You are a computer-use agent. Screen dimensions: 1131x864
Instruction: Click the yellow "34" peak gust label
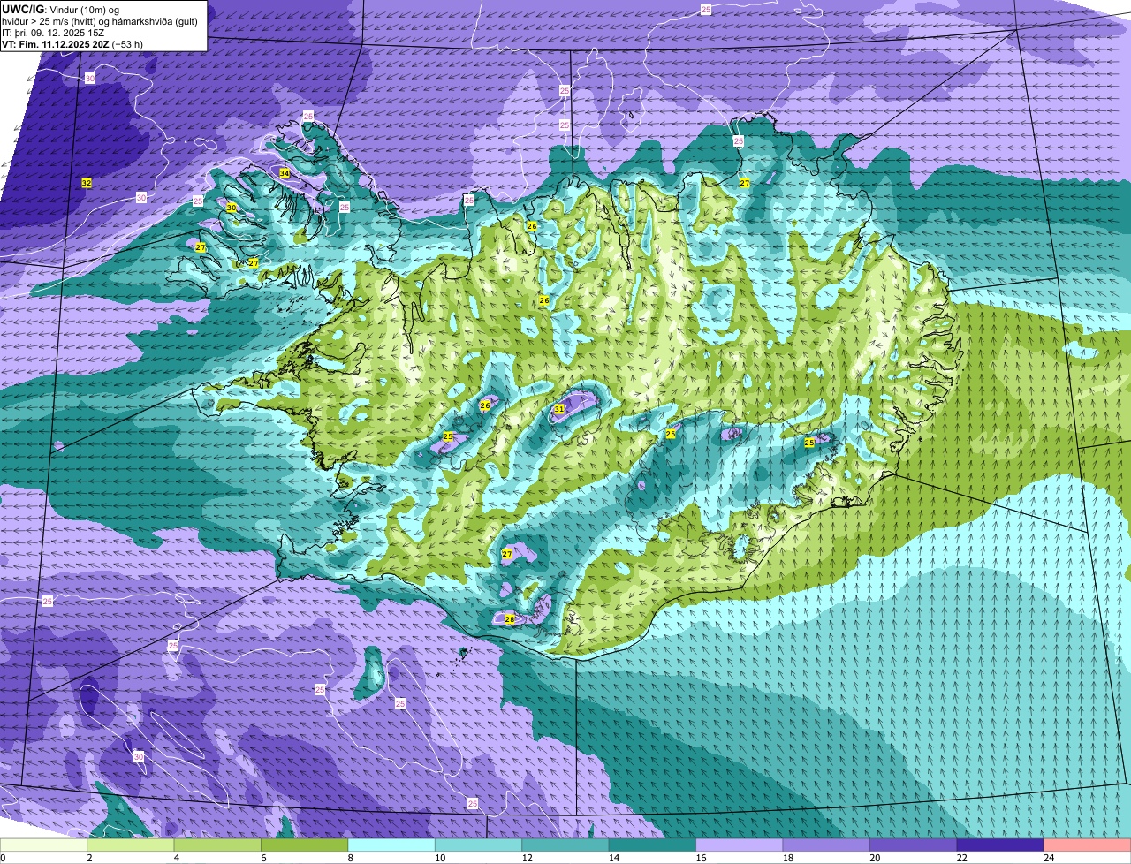coord(285,172)
